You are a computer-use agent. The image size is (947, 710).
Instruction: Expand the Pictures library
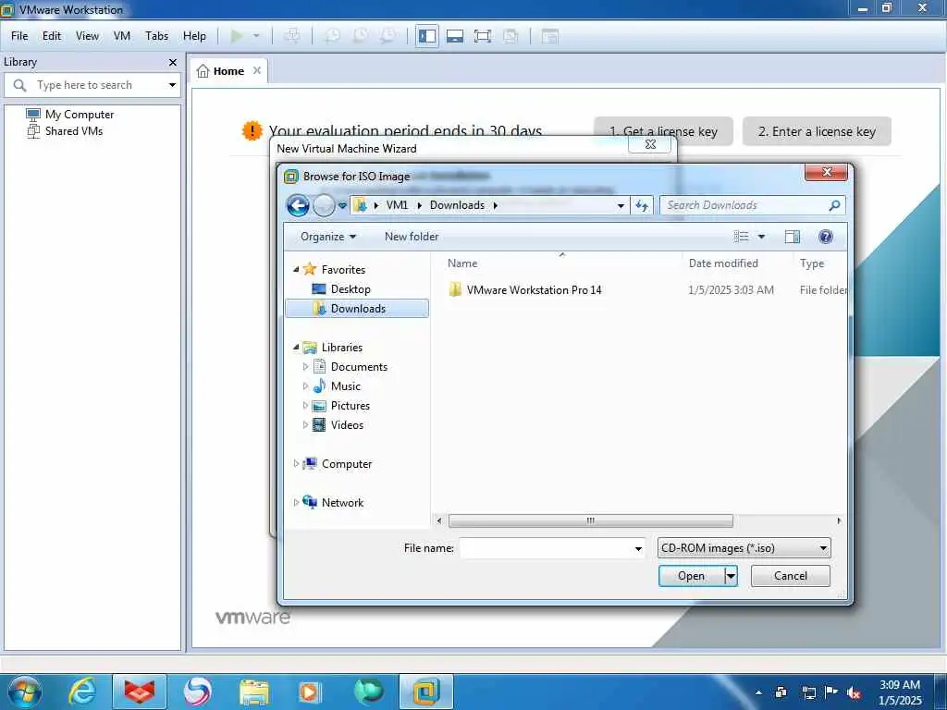coord(305,405)
